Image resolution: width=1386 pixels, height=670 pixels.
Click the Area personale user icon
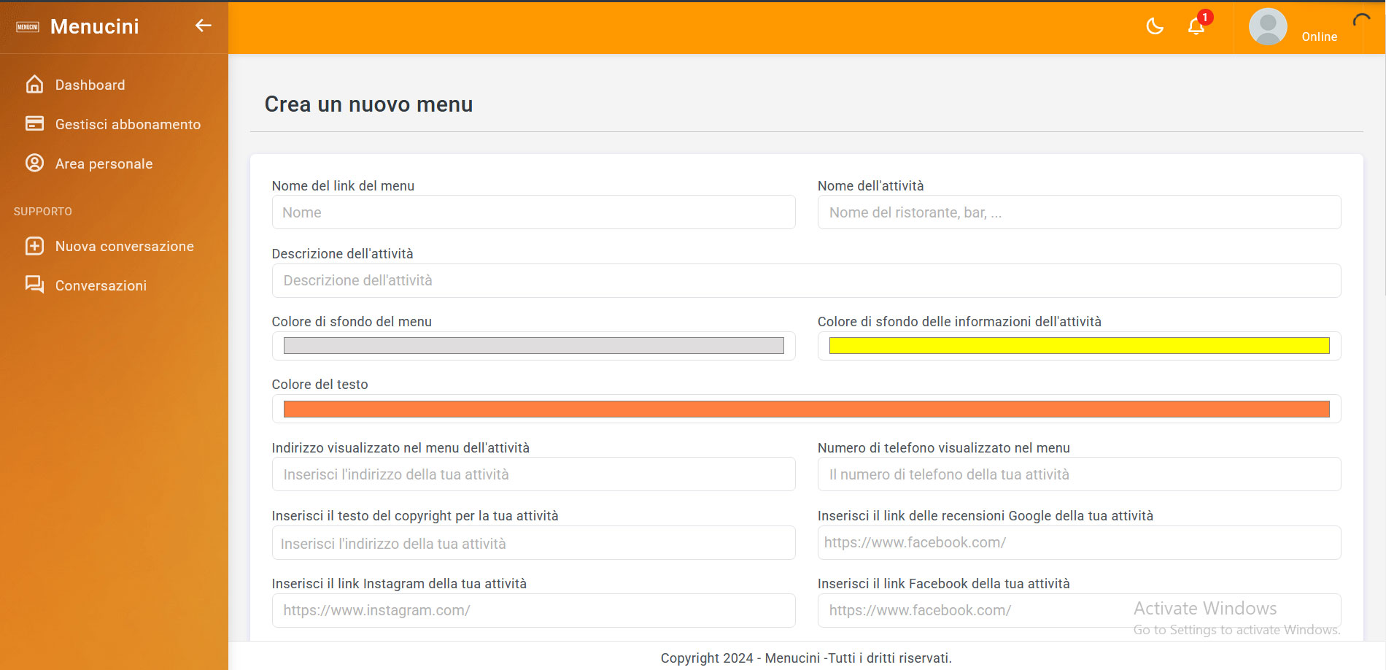(34, 163)
